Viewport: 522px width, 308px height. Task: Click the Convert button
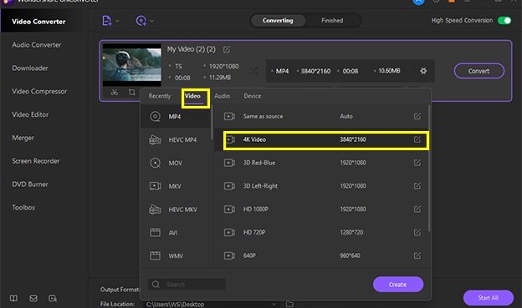tap(478, 71)
